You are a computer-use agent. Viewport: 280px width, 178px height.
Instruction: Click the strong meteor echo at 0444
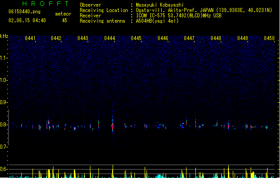pyautogui.click(x=113, y=125)
